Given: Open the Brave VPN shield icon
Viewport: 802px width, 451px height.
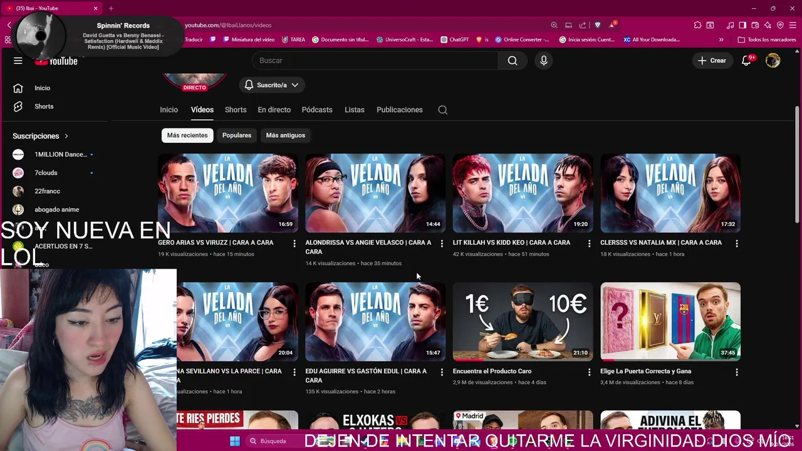Looking at the screenshot, I should pyautogui.click(x=780, y=25).
